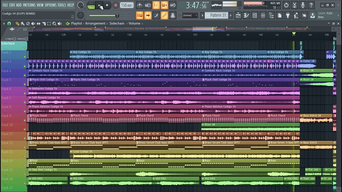This screenshot has width=342, height=192.
Task: Add new pattern with plus button
Action: point(230,15)
